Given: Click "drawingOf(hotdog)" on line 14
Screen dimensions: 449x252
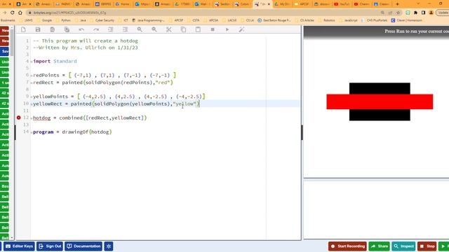Looking at the screenshot, I should (x=87, y=132).
